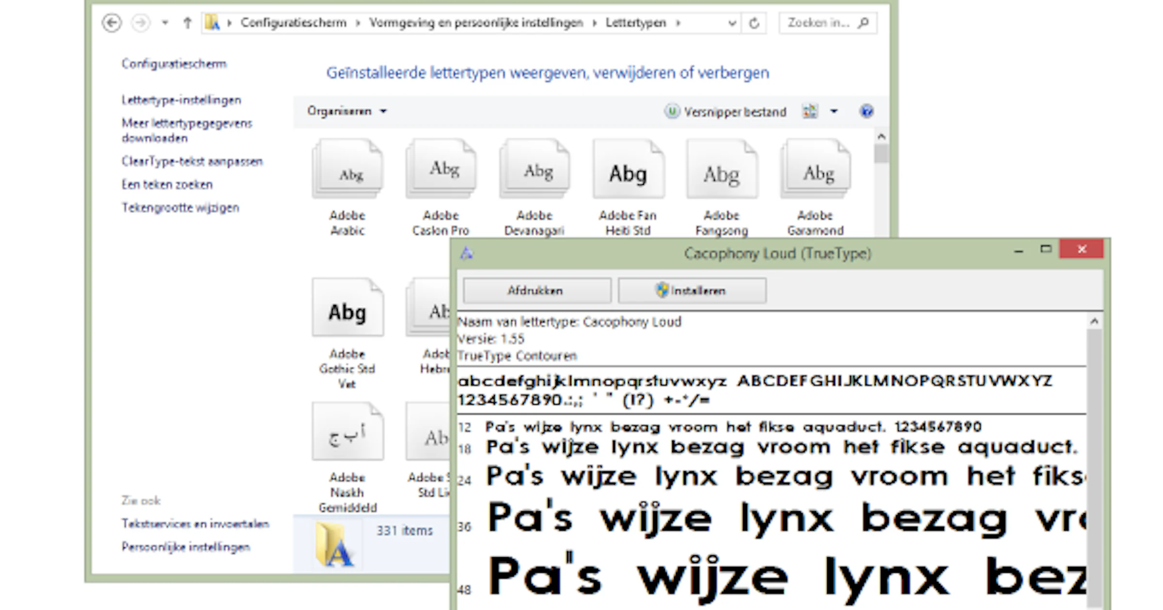Go up one folder level
1163x610 pixels.
188,23
